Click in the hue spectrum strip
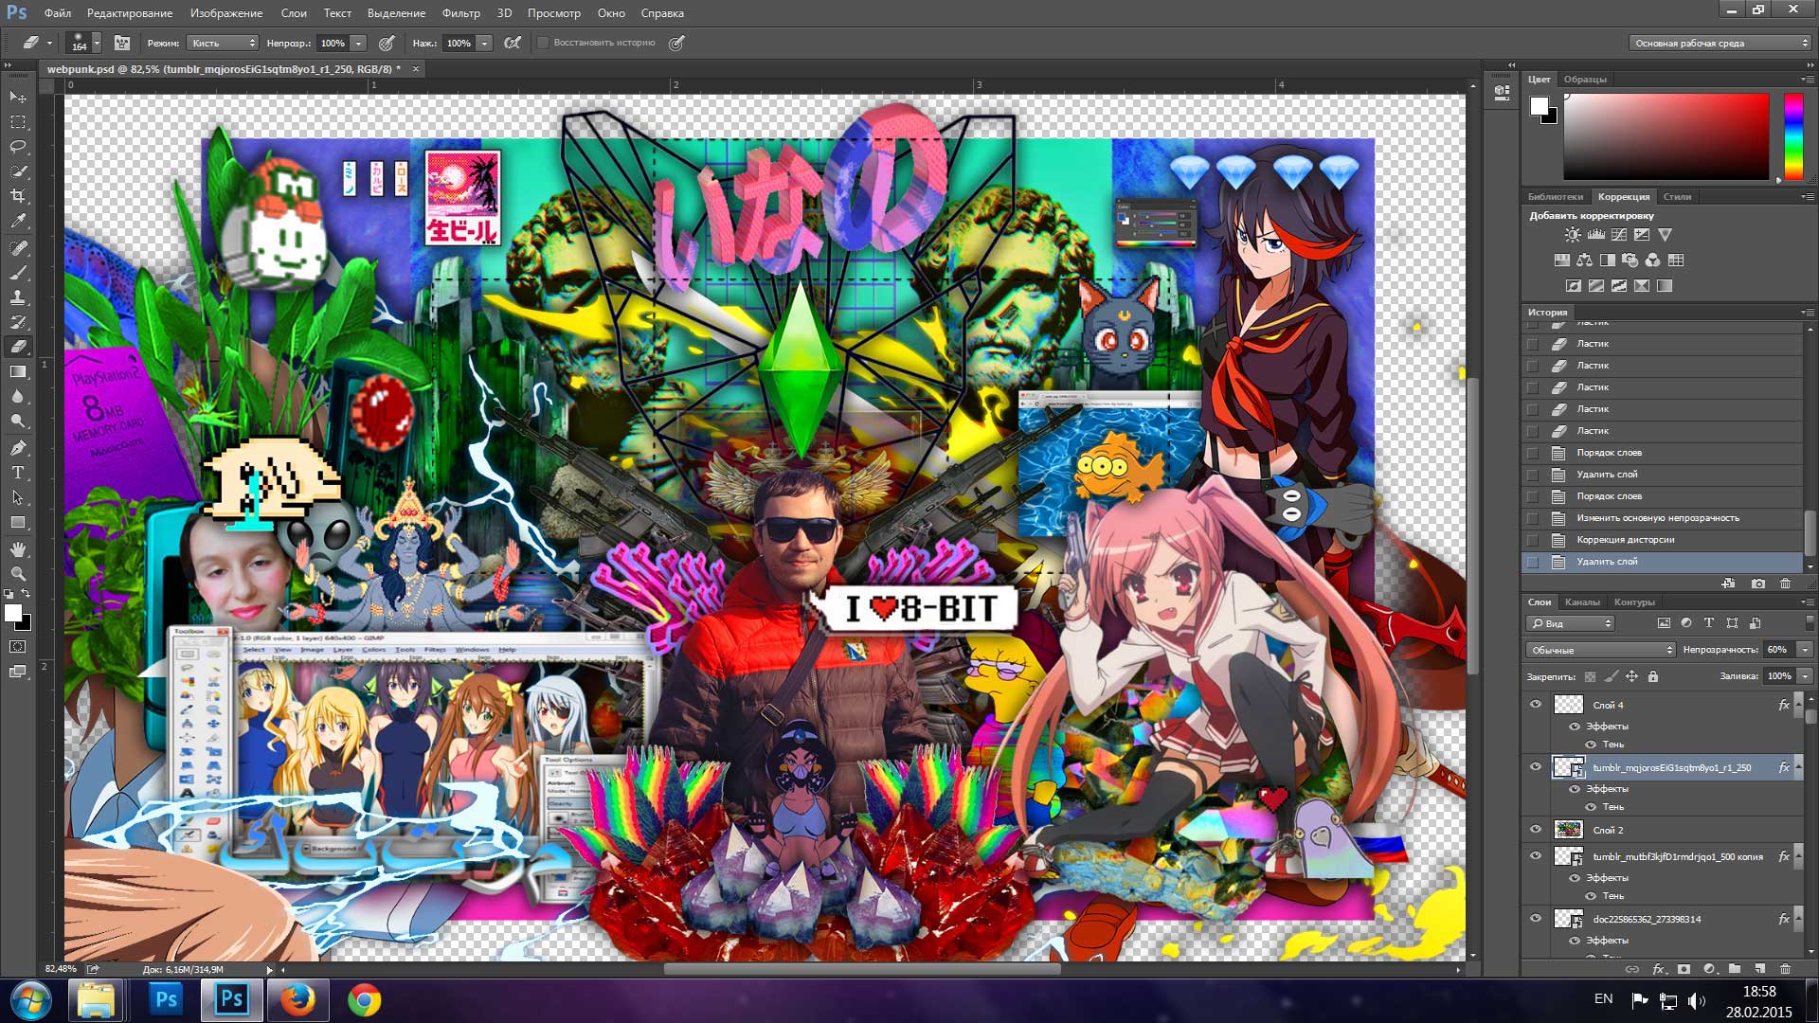 [1793, 135]
